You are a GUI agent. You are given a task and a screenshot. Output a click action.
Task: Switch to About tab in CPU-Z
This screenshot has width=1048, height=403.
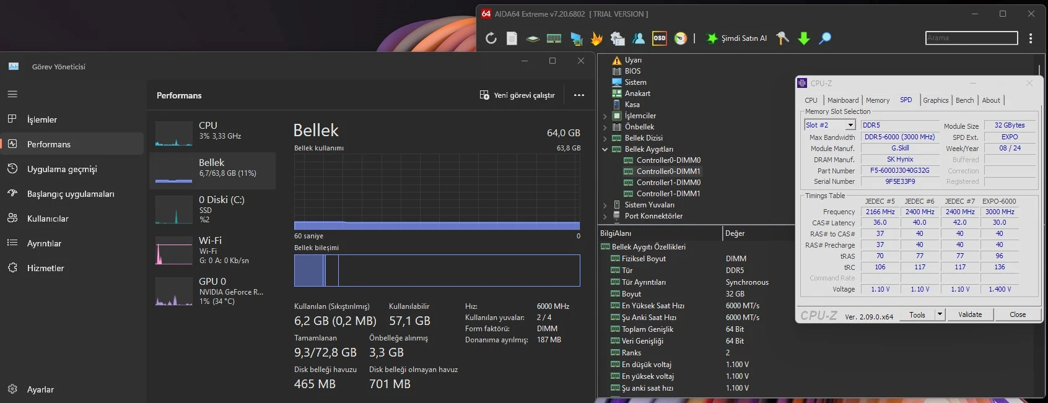[x=991, y=100]
